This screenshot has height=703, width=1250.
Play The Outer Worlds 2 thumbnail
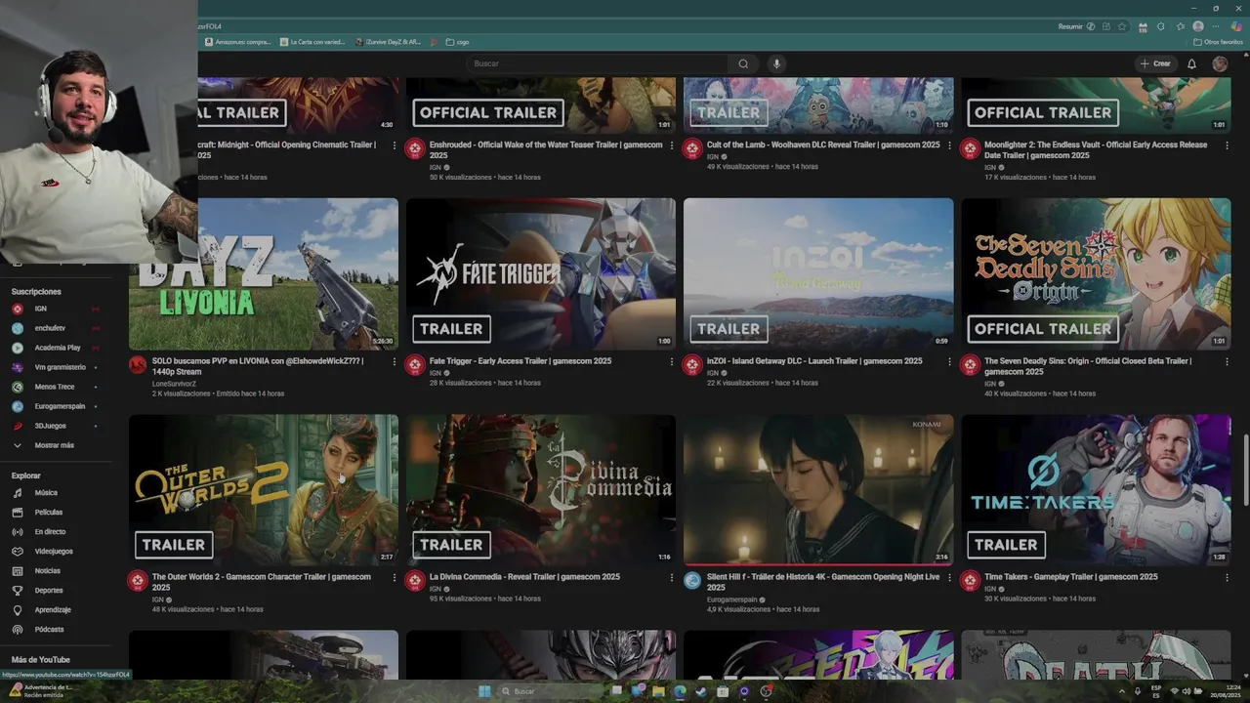point(264,490)
